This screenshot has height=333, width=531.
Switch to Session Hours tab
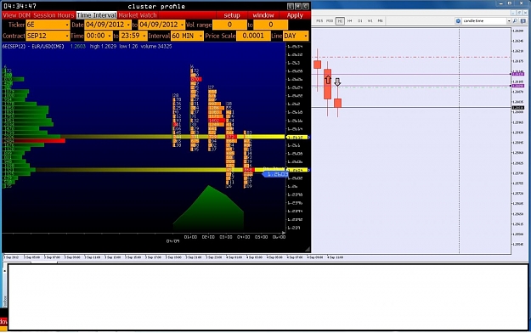(x=54, y=15)
